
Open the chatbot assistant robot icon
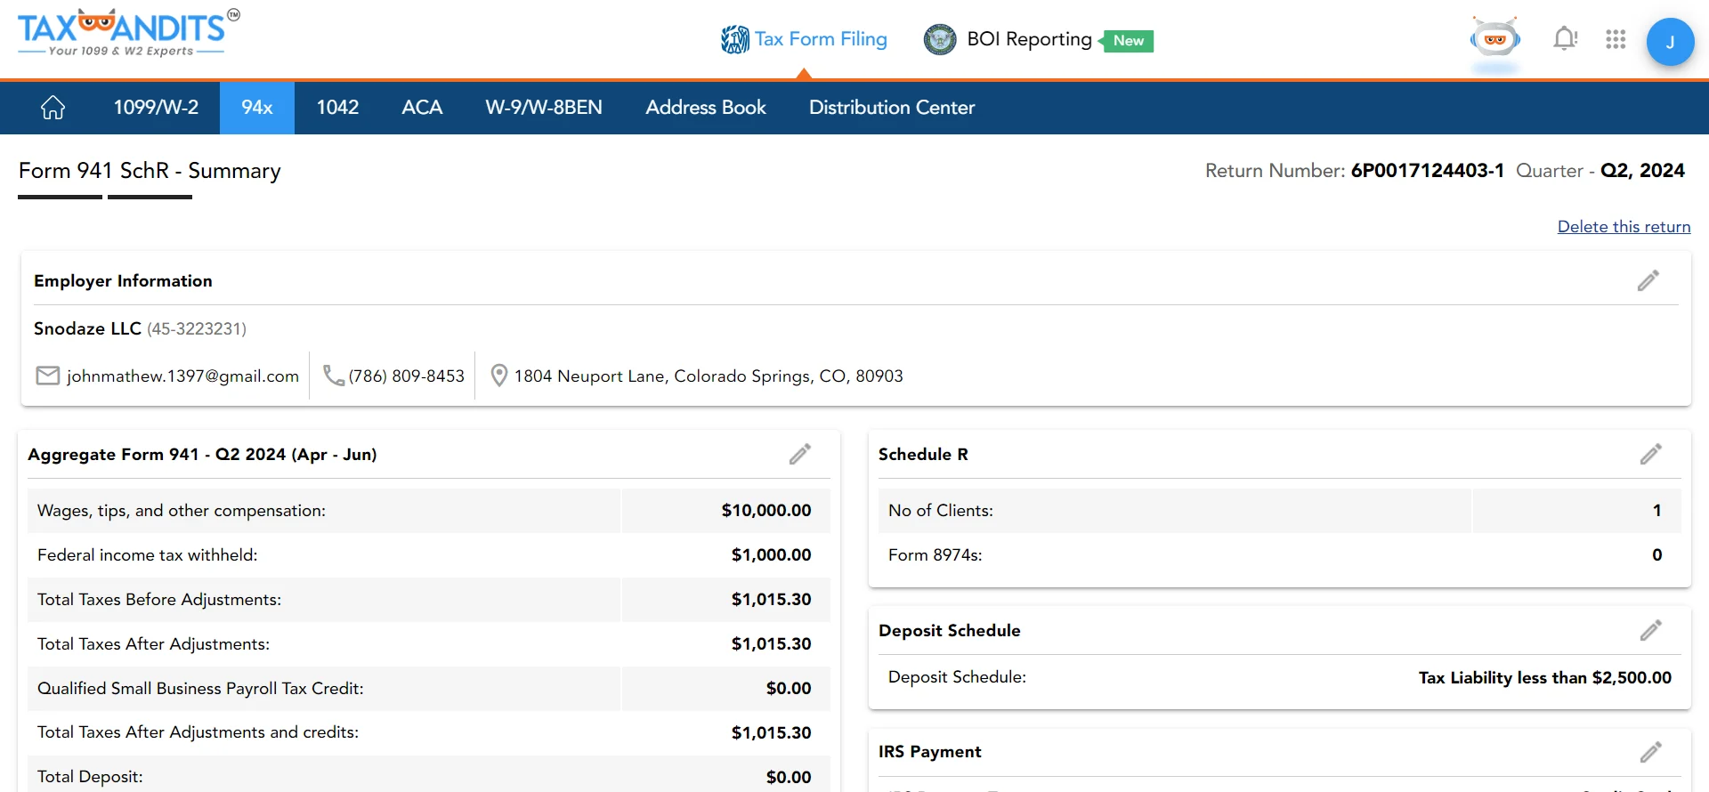click(1495, 39)
